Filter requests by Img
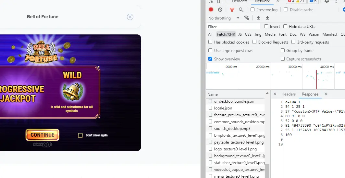Screen dimensions: 345x178 tap(258, 34)
